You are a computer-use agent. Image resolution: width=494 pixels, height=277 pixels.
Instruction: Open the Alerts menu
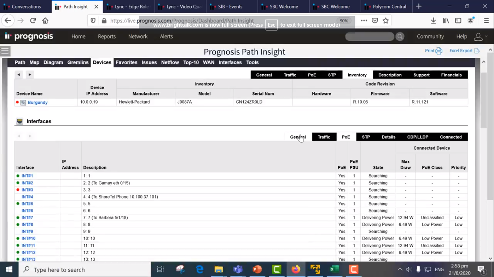[x=166, y=36]
